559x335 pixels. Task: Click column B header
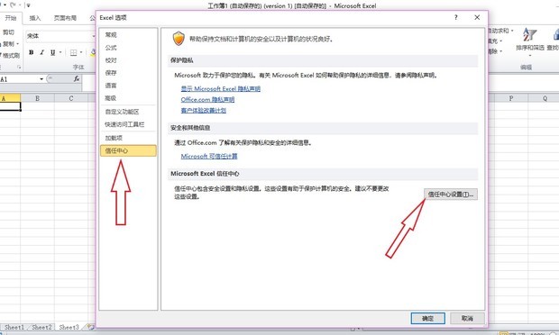coord(38,98)
